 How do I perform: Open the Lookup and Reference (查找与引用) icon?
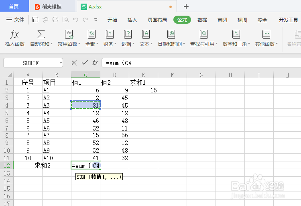coord(203,35)
